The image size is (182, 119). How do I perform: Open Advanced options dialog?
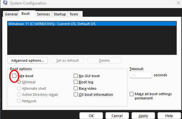(x=28, y=60)
